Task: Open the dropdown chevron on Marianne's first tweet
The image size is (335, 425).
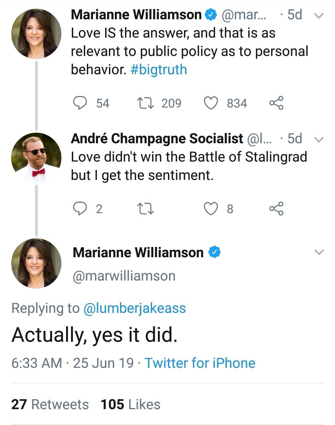Action: pyautogui.click(x=318, y=15)
